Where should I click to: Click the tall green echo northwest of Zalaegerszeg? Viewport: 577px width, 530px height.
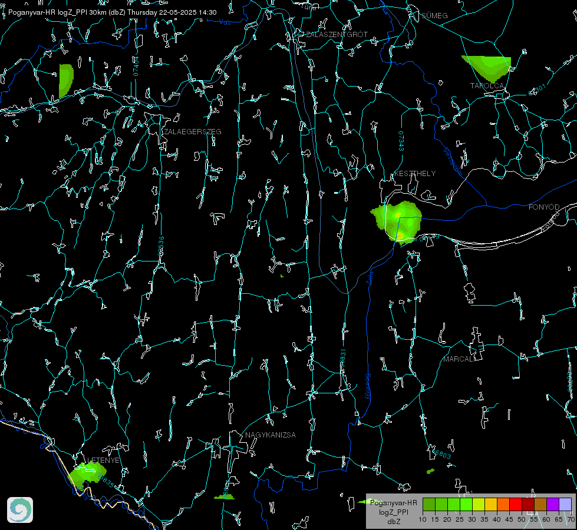click(65, 81)
